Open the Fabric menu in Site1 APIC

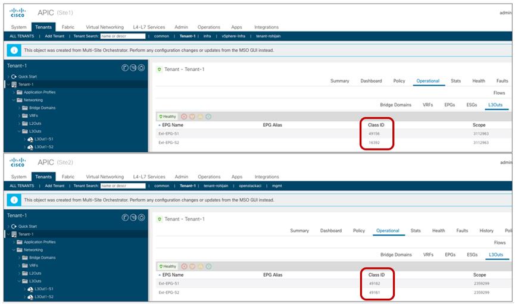coord(68,27)
